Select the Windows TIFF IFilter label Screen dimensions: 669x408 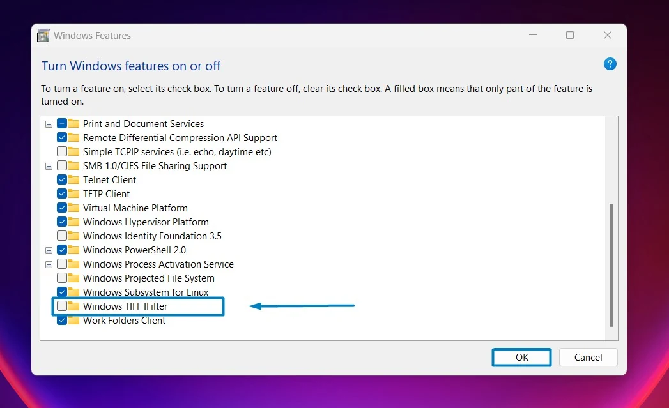(125, 306)
